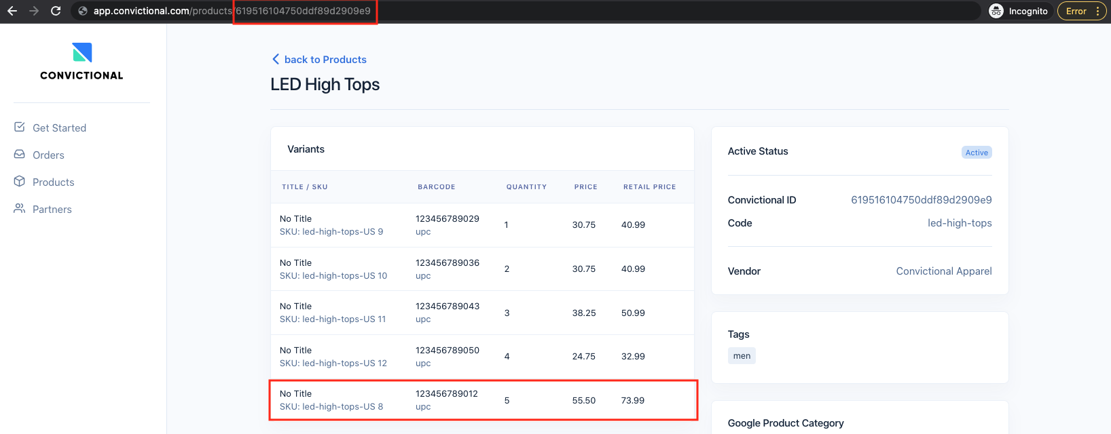The width and height of the screenshot is (1111, 434).
Task: Click the browser forward arrow
Action: pos(34,11)
